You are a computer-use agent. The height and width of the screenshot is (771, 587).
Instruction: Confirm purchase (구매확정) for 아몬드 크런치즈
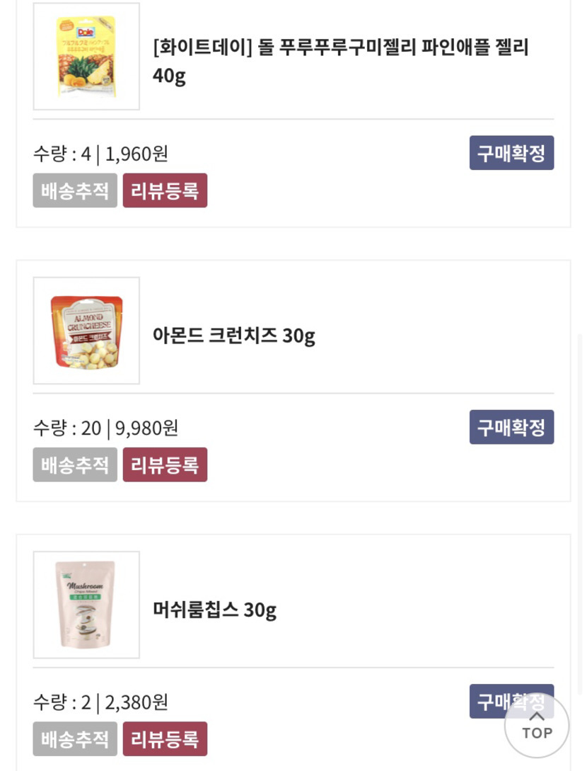[511, 427]
